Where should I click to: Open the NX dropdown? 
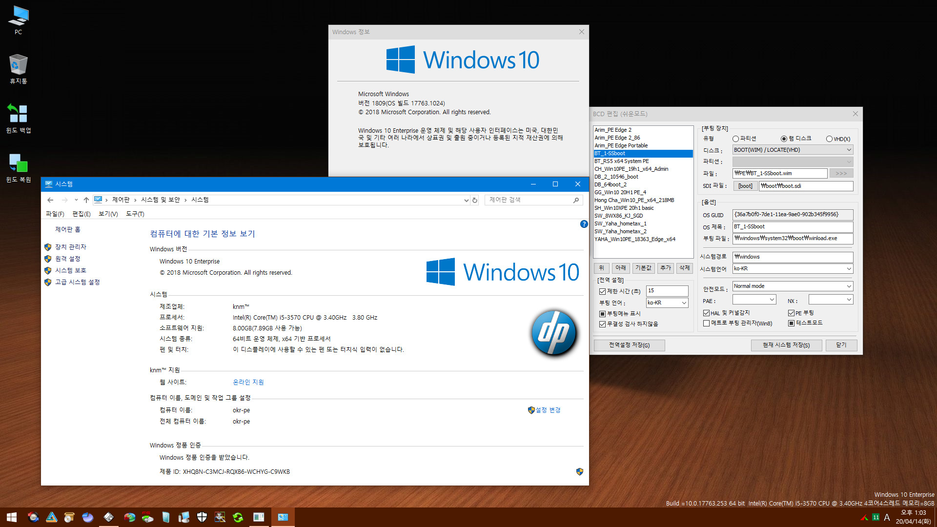tap(831, 300)
